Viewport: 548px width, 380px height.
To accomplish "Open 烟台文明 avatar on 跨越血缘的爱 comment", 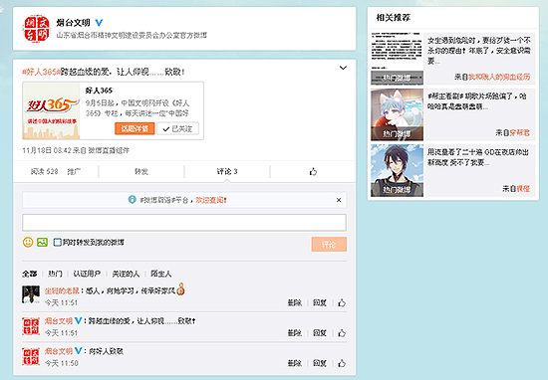I will click(31, 326).
